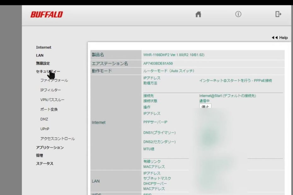
Task: Click the BUFFALO logo
Action: coord(47,15)
